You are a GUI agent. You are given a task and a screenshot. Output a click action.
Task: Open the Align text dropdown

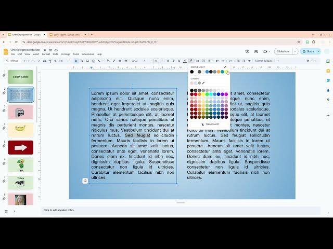pos(210,61)
